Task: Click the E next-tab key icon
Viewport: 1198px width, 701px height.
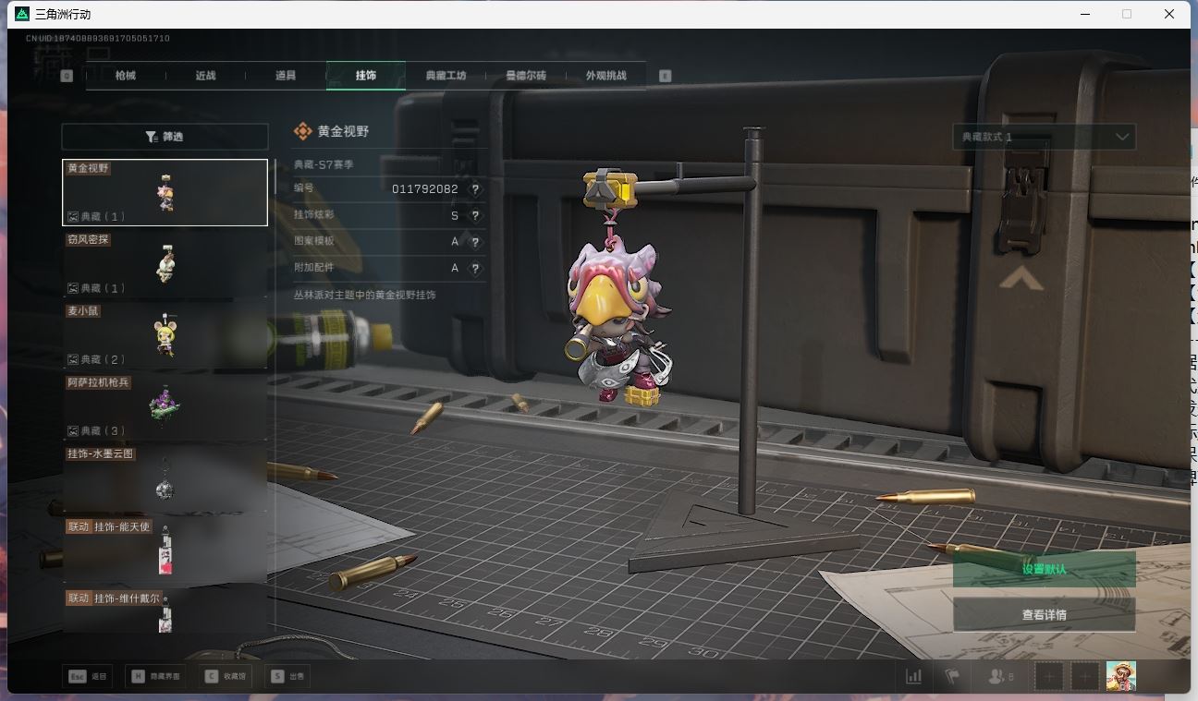Action: click(x=665, y=76)
